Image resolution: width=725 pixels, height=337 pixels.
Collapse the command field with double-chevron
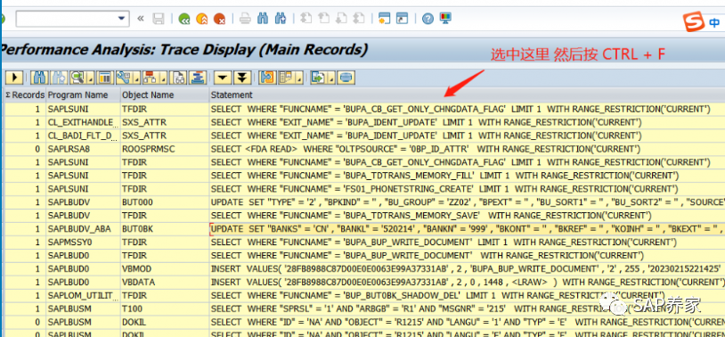tap(141, 19)
